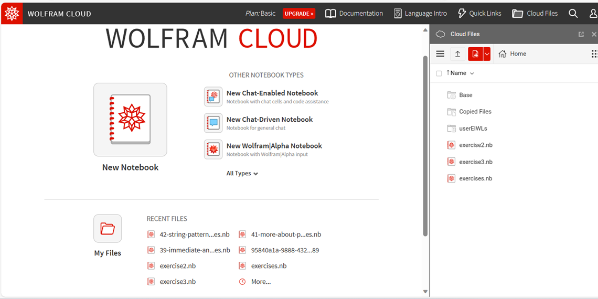Pop out Cloud Files panel to new window
598x299 pixels.
(581, 34)
